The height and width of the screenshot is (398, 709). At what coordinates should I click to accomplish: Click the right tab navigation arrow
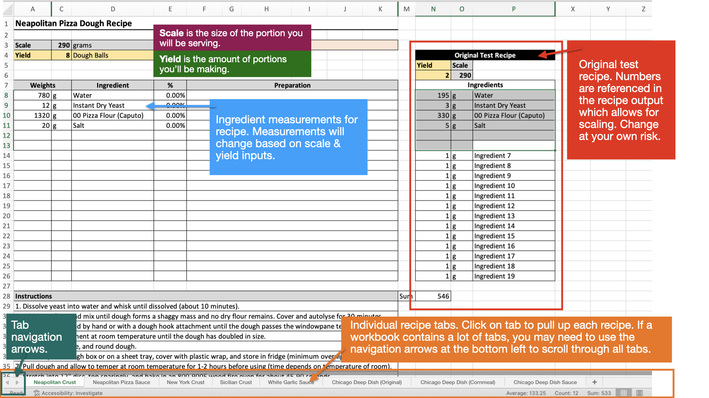point(17,383)
